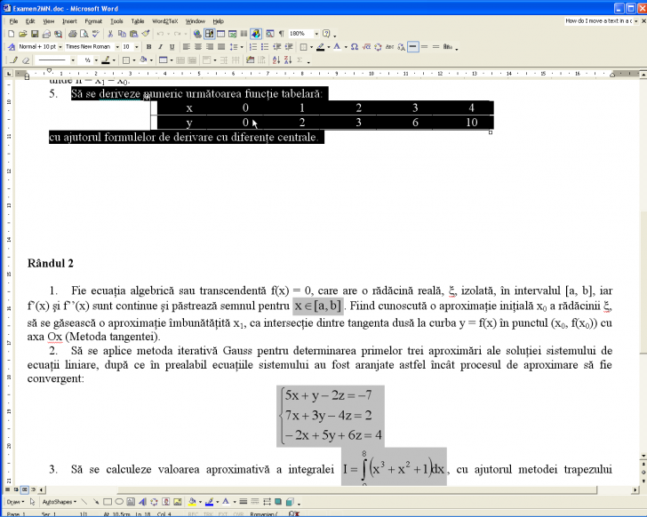Screen dimensions: 647x517
Task: Expand the Line Spacing options arrow
Action: pyautogui.click(x=242, y=47)
